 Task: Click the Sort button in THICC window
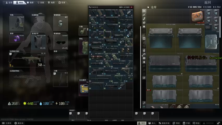tap(127, 7)
